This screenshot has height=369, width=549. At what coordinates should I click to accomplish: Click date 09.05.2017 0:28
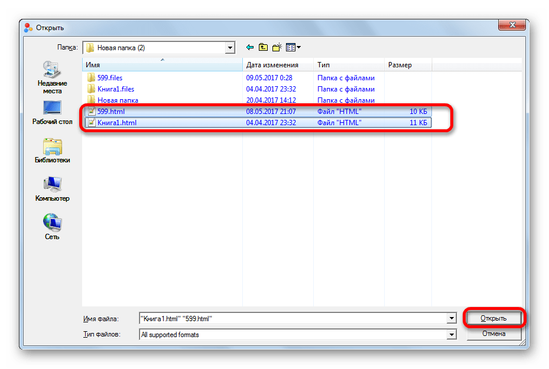(269, 78)
